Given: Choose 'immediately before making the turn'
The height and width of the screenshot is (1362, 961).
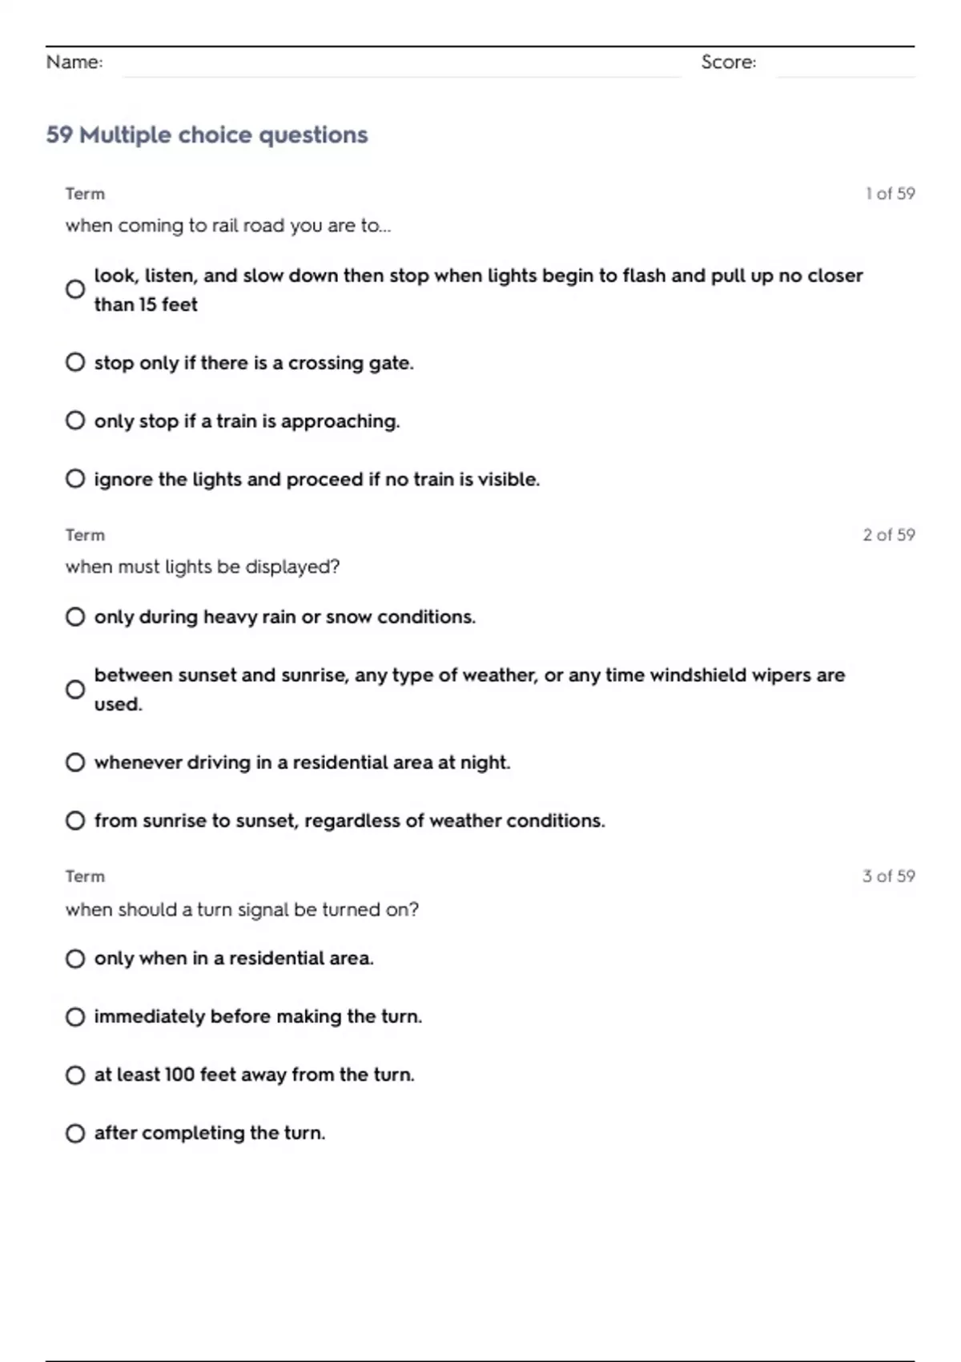Looking at the screenshot, I should 75,1017.
